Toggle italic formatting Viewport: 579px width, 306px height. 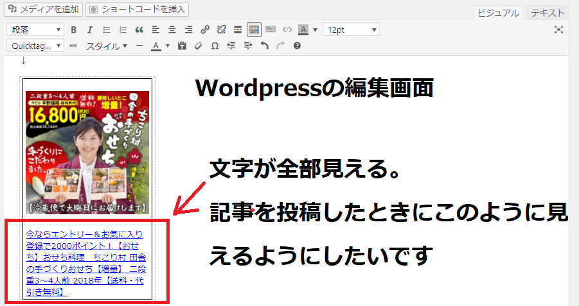[90, 30]
